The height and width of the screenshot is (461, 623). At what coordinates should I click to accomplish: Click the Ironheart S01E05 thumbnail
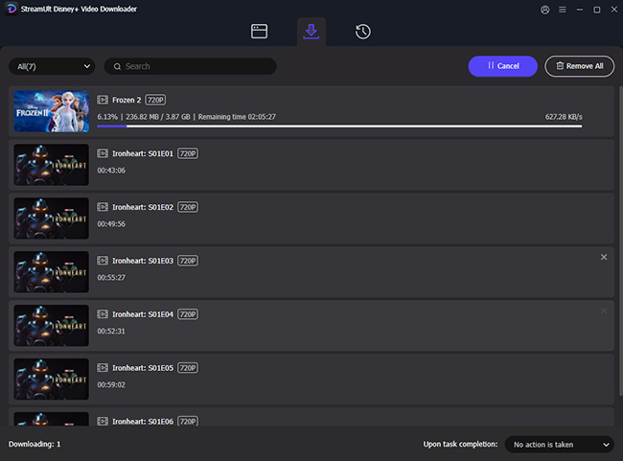[51, 380]
